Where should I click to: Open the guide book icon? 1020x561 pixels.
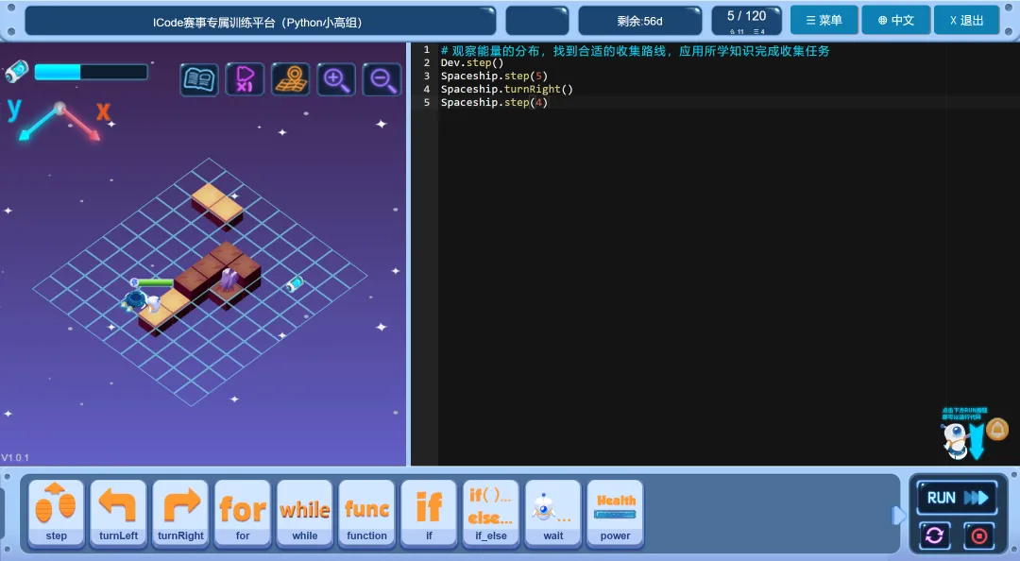199,79
